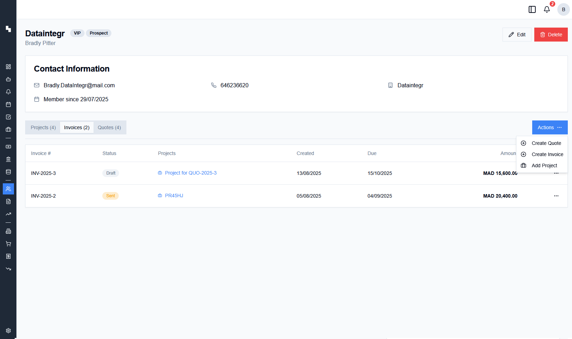572x339 pixels.
Task: Select Create Invoice from actions menu
Action: (x=547, y=154)
